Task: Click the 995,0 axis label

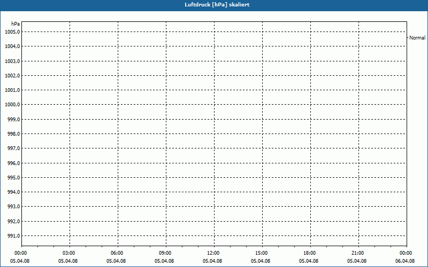Action: pos(14,178)
